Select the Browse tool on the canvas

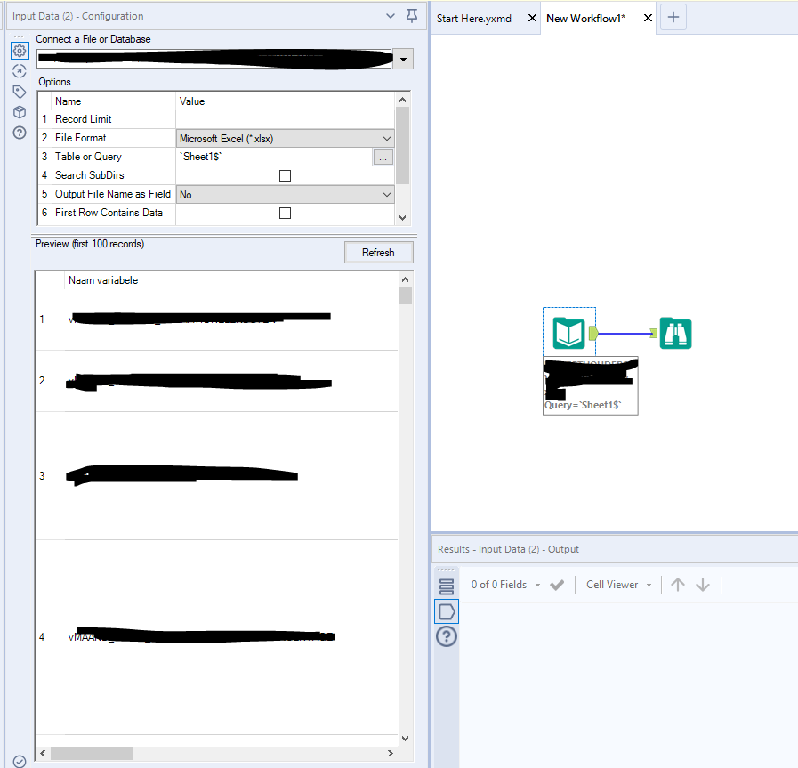(675, 332)
